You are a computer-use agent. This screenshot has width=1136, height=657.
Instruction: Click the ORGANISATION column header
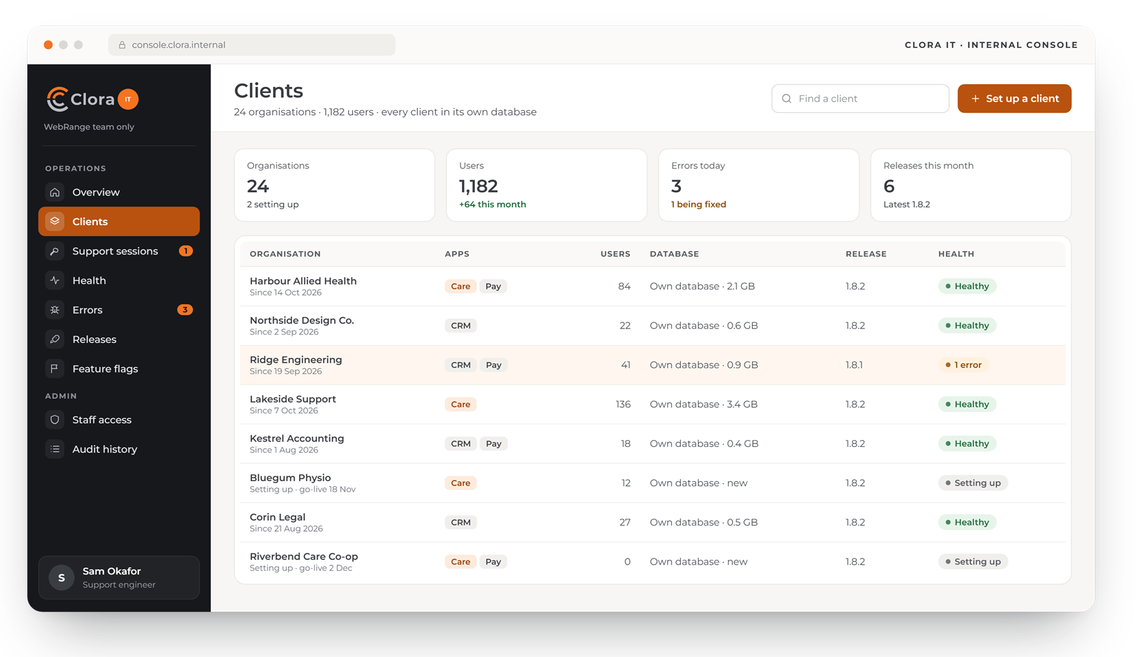pos(285,254)
